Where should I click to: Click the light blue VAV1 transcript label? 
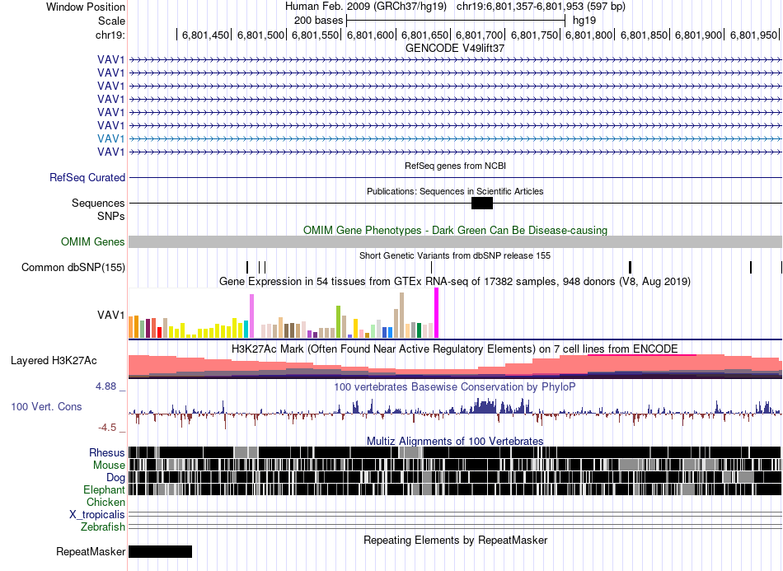click(111, 138)
